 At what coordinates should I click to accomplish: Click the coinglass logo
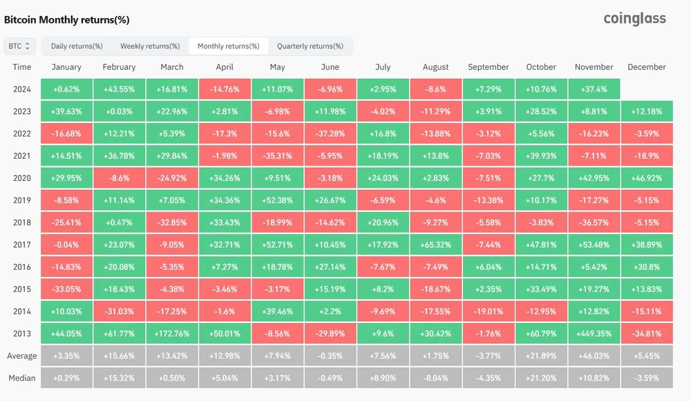pos(634,19)
